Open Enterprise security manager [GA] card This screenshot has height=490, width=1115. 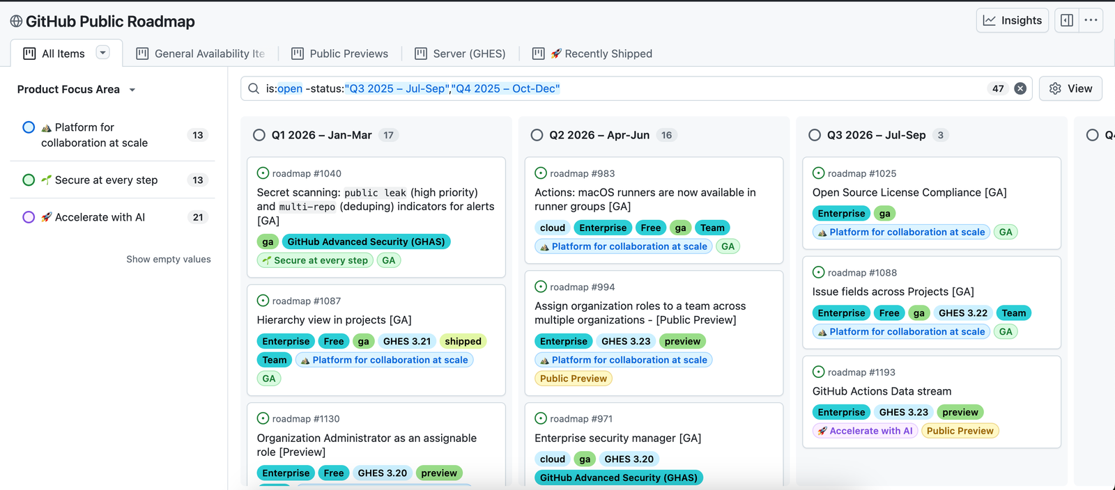click(617, 438)
